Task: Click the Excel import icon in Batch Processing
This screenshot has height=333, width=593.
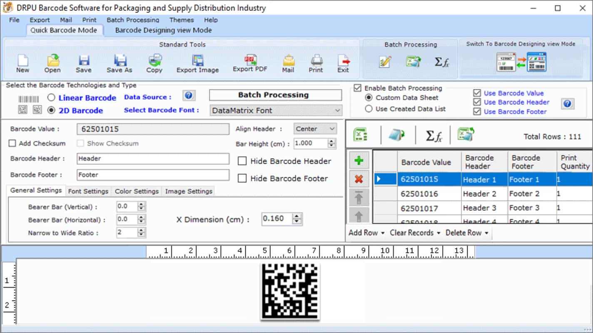Action: [x=414, y=62]
